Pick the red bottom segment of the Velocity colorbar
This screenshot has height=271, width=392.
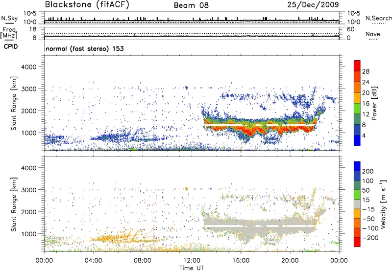357,242
